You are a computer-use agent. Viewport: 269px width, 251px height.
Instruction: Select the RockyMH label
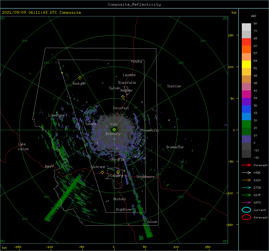(79, 84)
